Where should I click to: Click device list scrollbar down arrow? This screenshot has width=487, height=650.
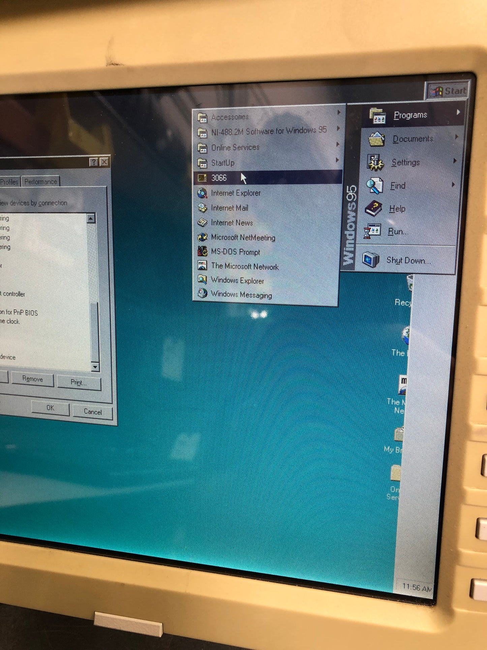point(95,367)
